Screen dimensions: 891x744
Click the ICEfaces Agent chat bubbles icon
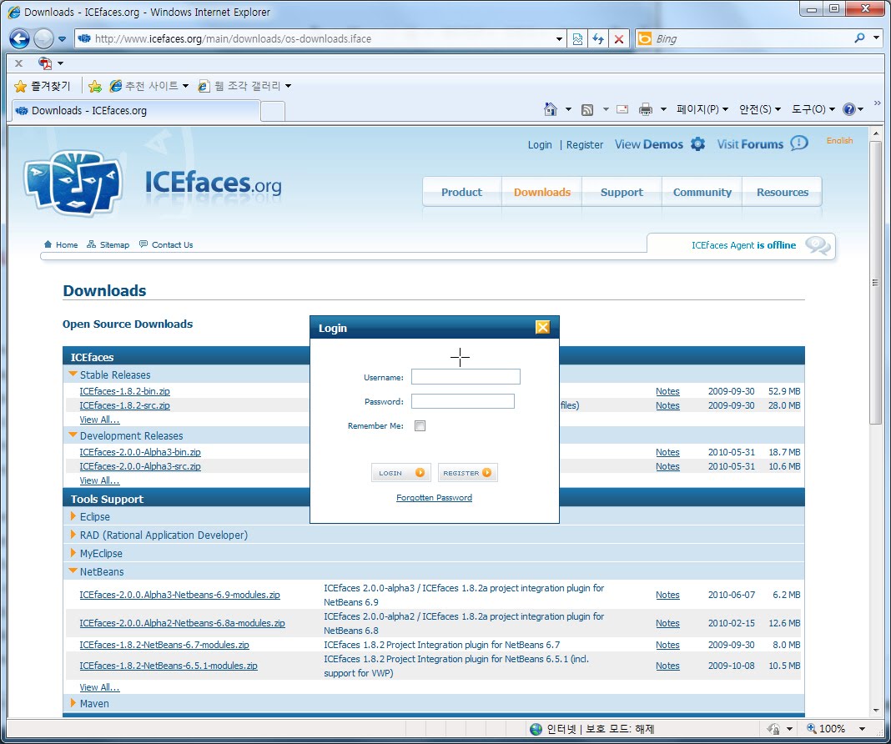pyautogui.click(x=818, y=245)
